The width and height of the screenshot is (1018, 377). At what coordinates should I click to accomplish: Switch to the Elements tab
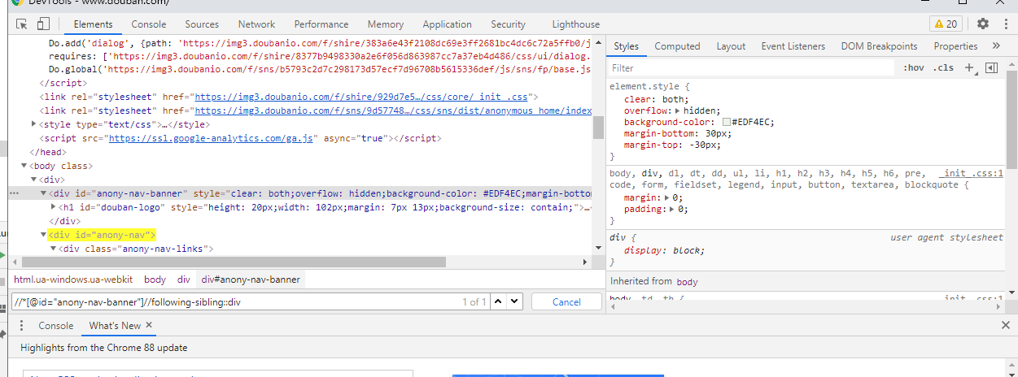(93, 24)
